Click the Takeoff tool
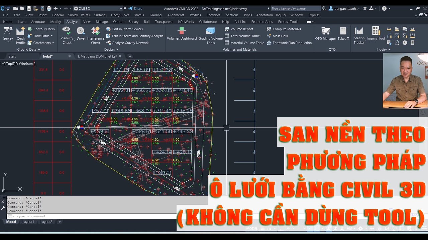This screenshot has width=428, height=240. [343, 34]
